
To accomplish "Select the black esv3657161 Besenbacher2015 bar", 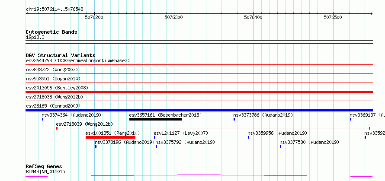I will tap(156, 119).
